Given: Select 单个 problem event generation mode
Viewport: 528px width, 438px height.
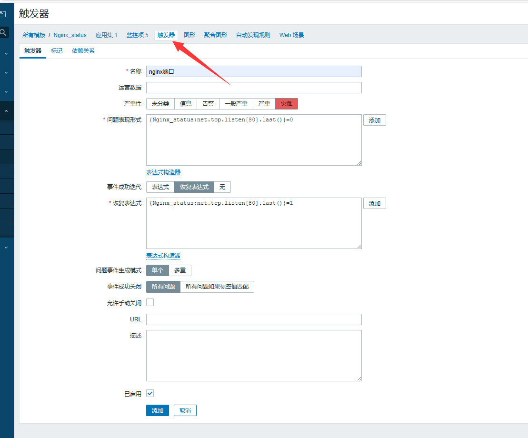Looking at the screenshot, I should pyautogui.click(x=158, y=270).
